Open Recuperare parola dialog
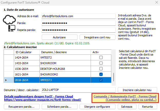The width and height of the screenshot is (160, 111). tap(22, 107)
